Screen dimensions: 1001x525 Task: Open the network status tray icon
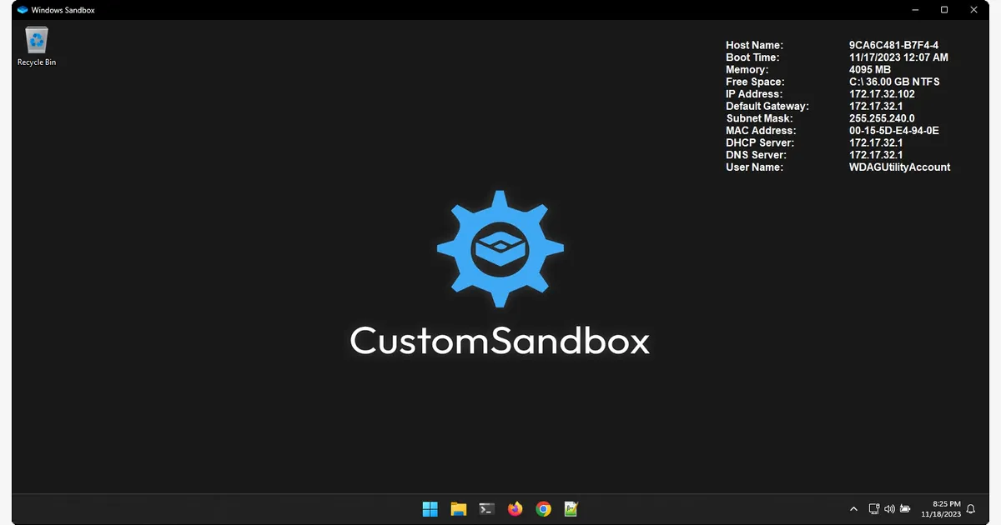click(x=874, y=509)
